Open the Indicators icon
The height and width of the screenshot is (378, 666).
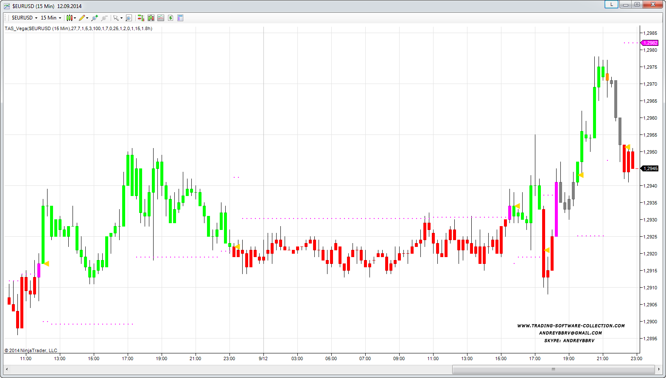tap(161, 18)
